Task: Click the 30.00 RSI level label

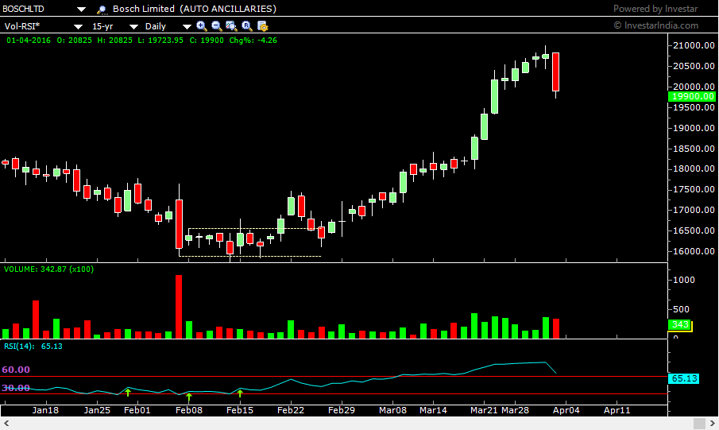Action: (16, 388)
